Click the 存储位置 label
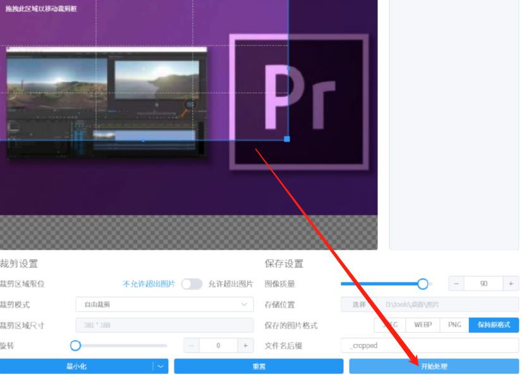524x376 pixels. coord(280,305)
